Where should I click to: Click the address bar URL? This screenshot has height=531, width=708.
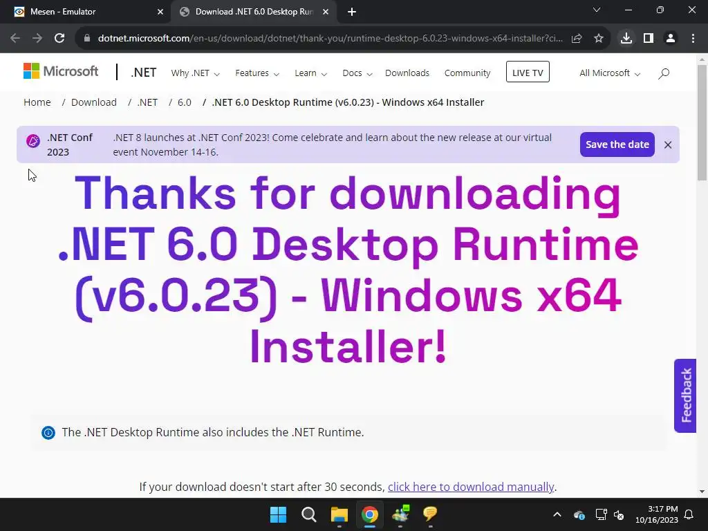[x=330, y=39]
